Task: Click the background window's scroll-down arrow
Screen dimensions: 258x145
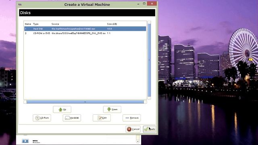Action: pos(138,141)
